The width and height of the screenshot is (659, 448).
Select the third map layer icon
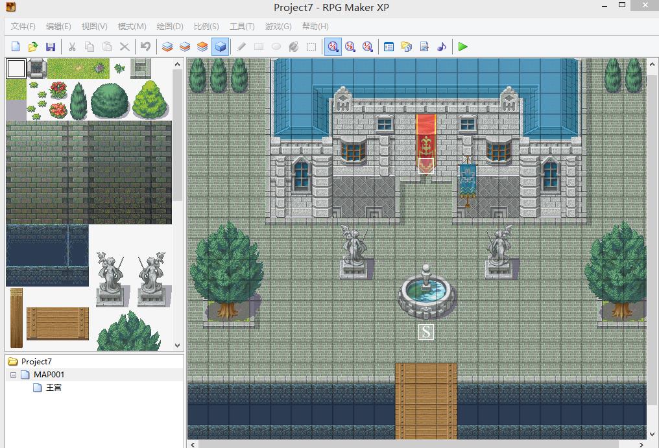coord(202,47)
